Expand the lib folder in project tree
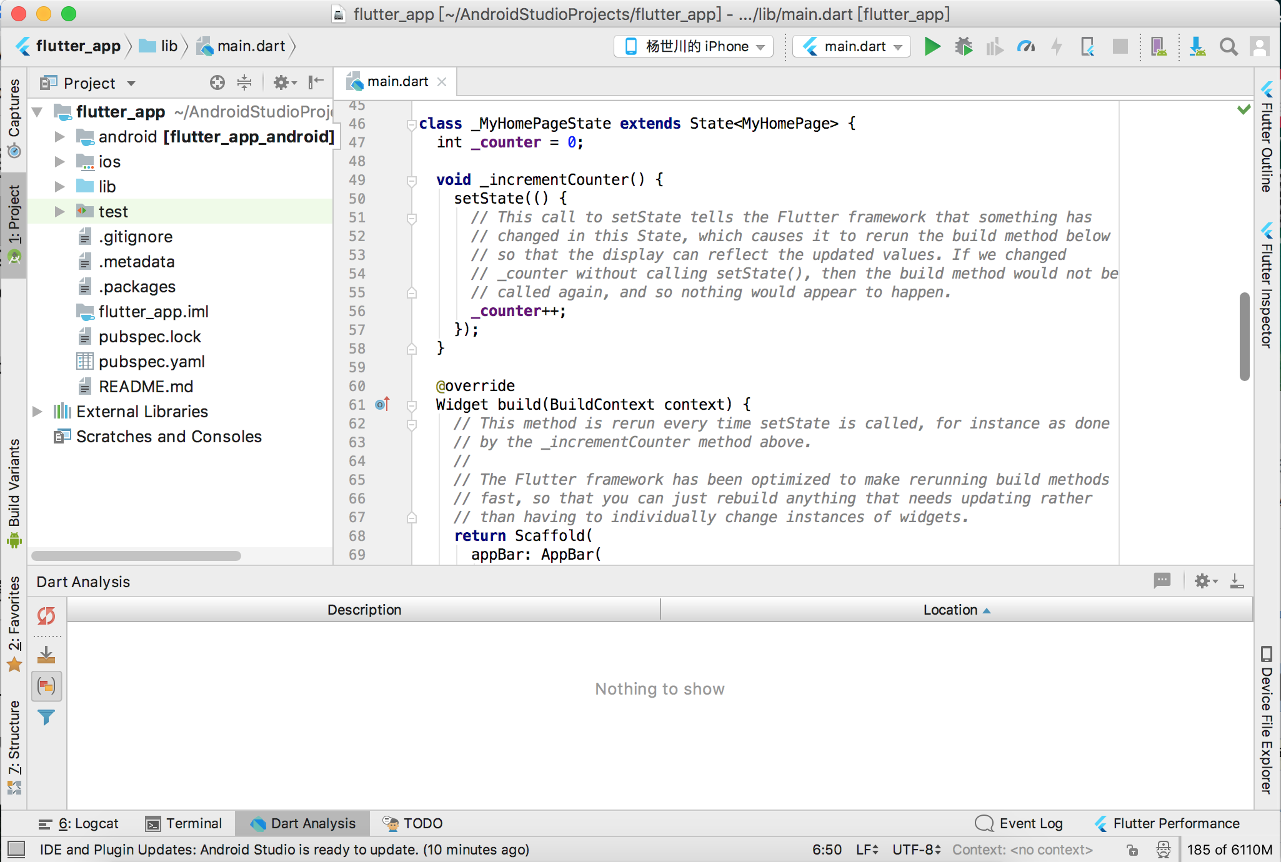This screenshot has height=862, width=1281. 60,186
